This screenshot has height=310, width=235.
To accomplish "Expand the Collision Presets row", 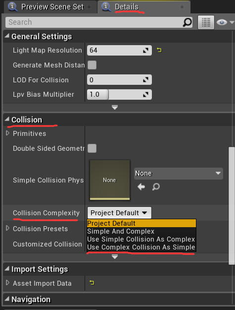I will click(8, 228).
